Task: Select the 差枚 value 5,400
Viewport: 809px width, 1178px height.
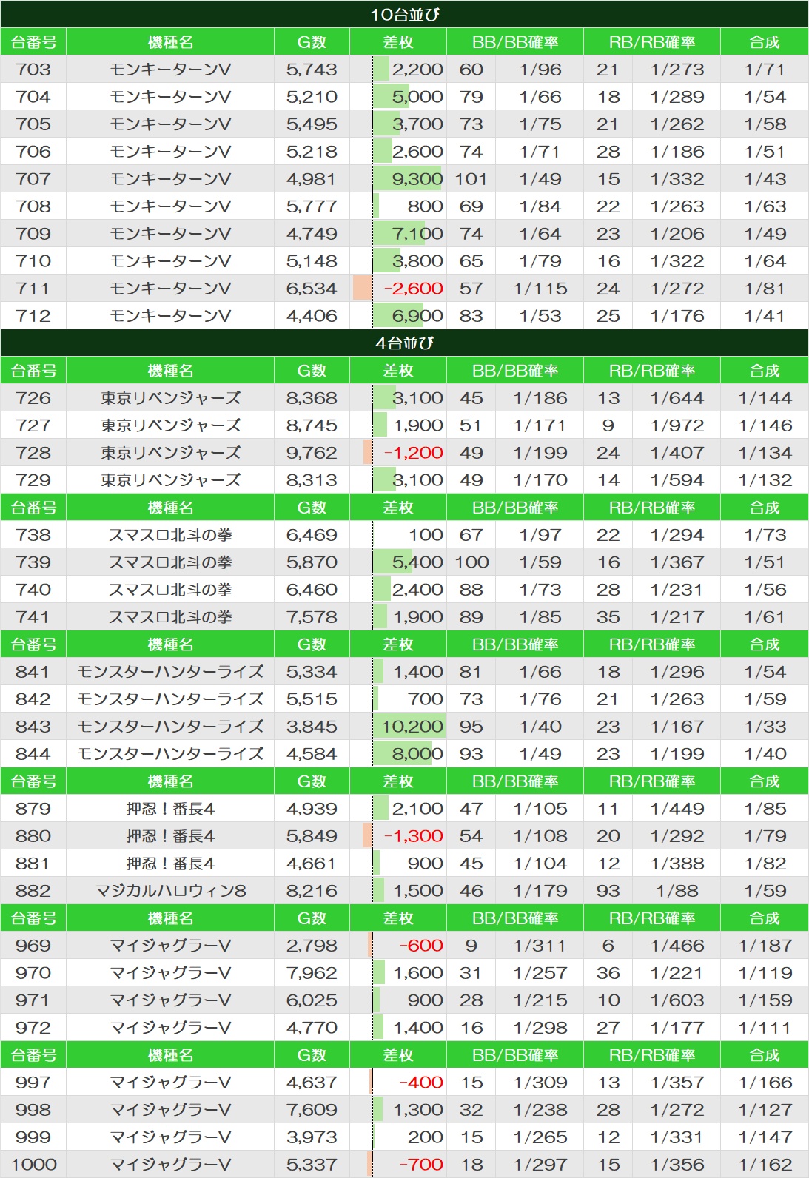Action: coord(417,562)
